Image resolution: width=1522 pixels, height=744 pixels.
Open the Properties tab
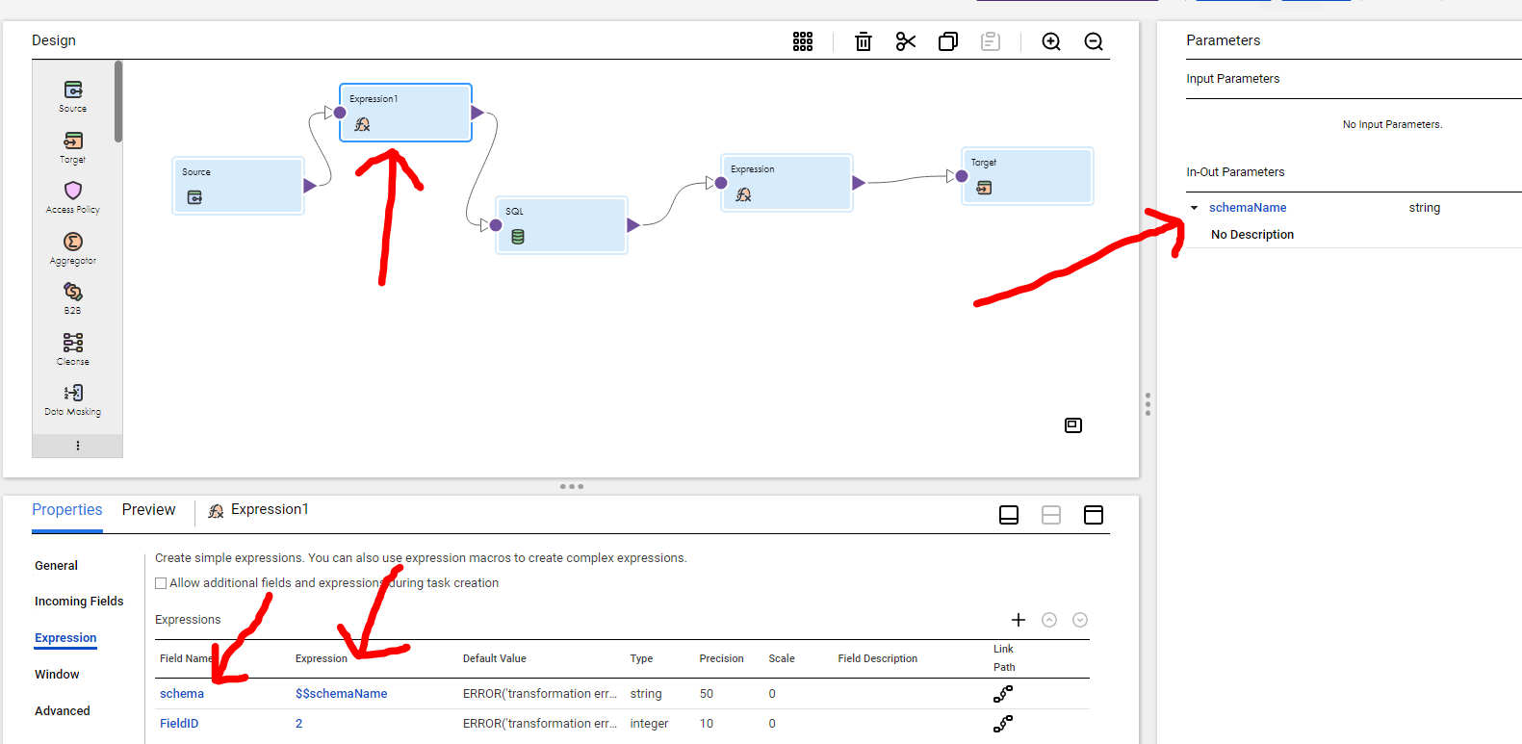67,510
